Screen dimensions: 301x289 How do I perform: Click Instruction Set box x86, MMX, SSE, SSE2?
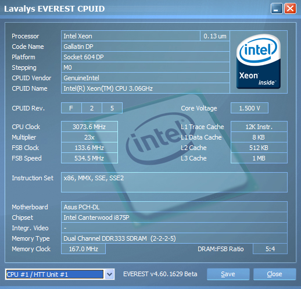[174, 182]
